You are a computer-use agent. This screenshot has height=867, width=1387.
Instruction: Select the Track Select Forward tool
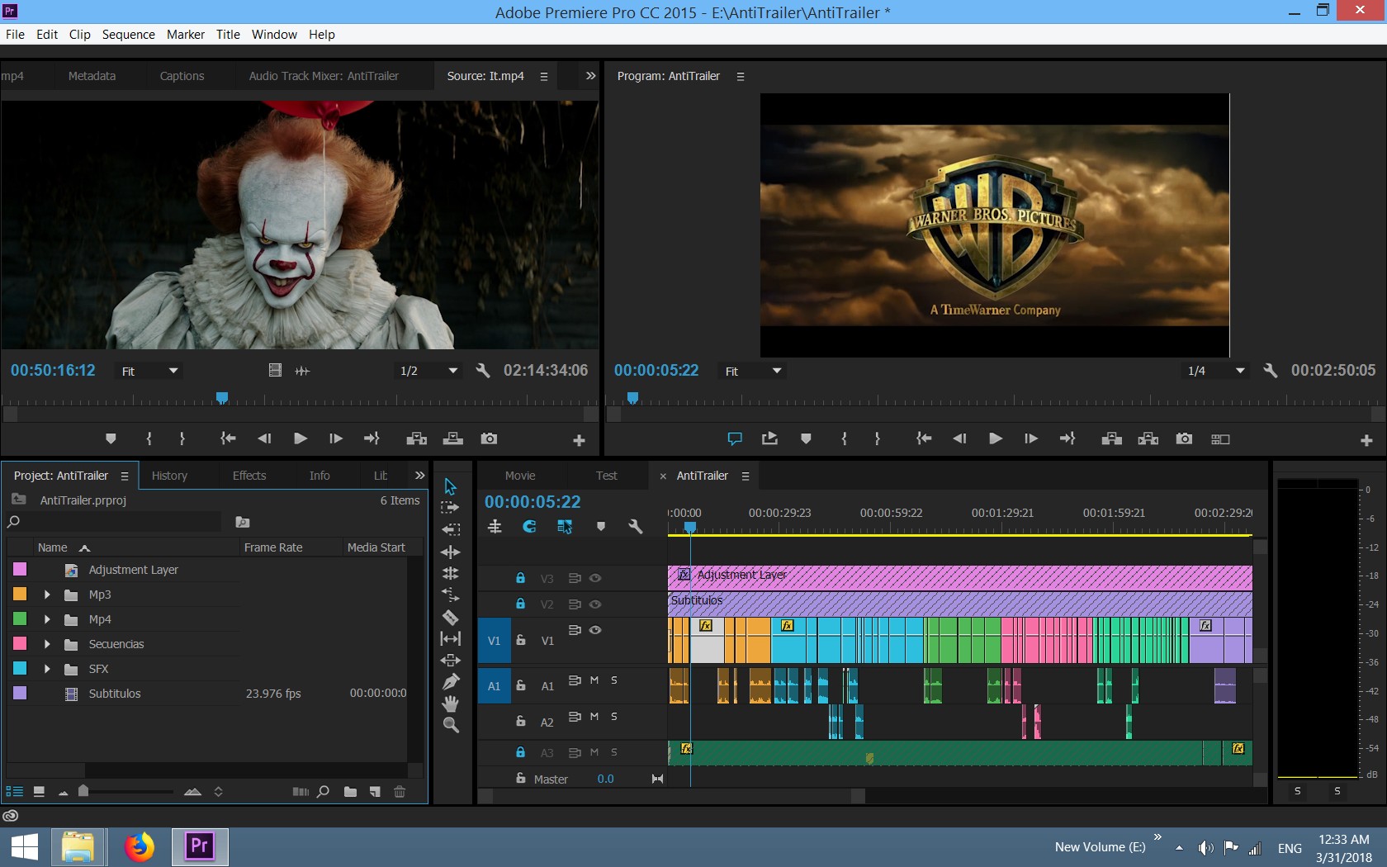(x=450, y=508)
